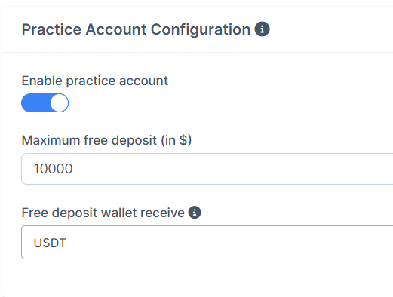393x297 pixels.
Task: Click the card header divider area below the title
Action: [x=198, y=52]
